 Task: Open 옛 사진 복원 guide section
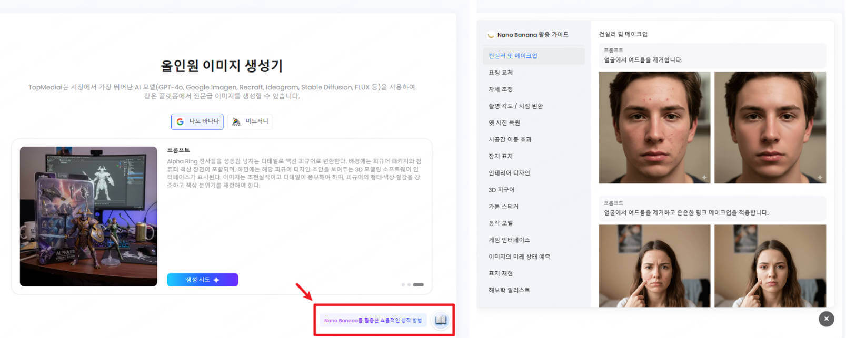[504, 123]
